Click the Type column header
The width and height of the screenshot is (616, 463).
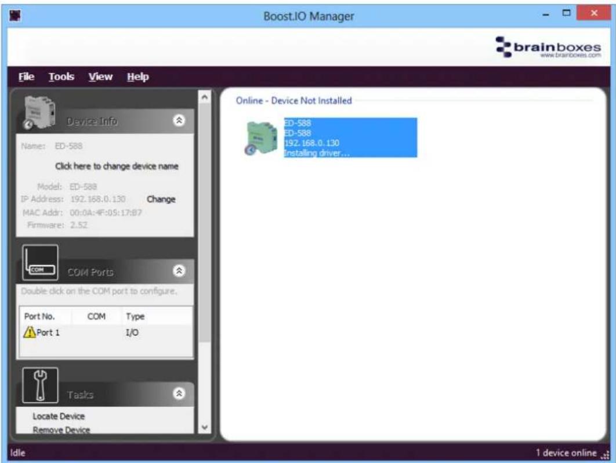[x=157, y=316]
